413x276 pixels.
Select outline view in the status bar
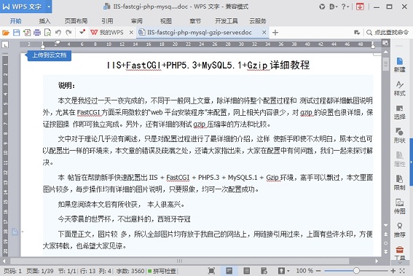click(x=247, y=271)
